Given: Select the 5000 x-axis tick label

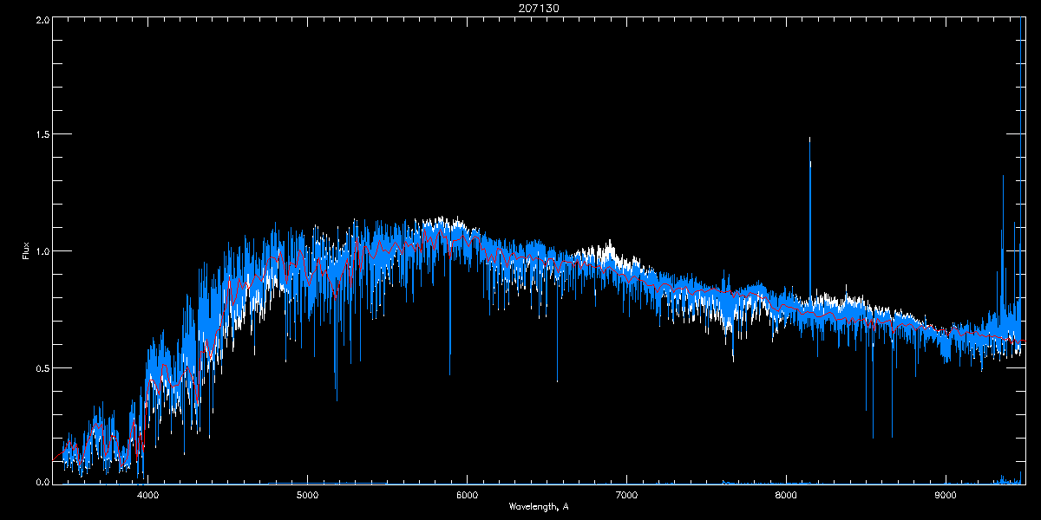Looking at the screenshot, I should 308,496.
